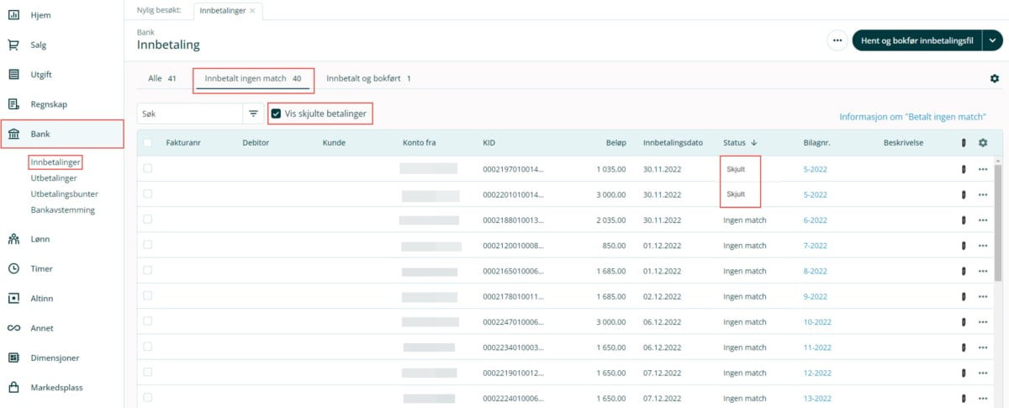Click Hent og bokfør innbetalingsfil button
Viewport: 1009px width, 408px height.
[916, 40]
